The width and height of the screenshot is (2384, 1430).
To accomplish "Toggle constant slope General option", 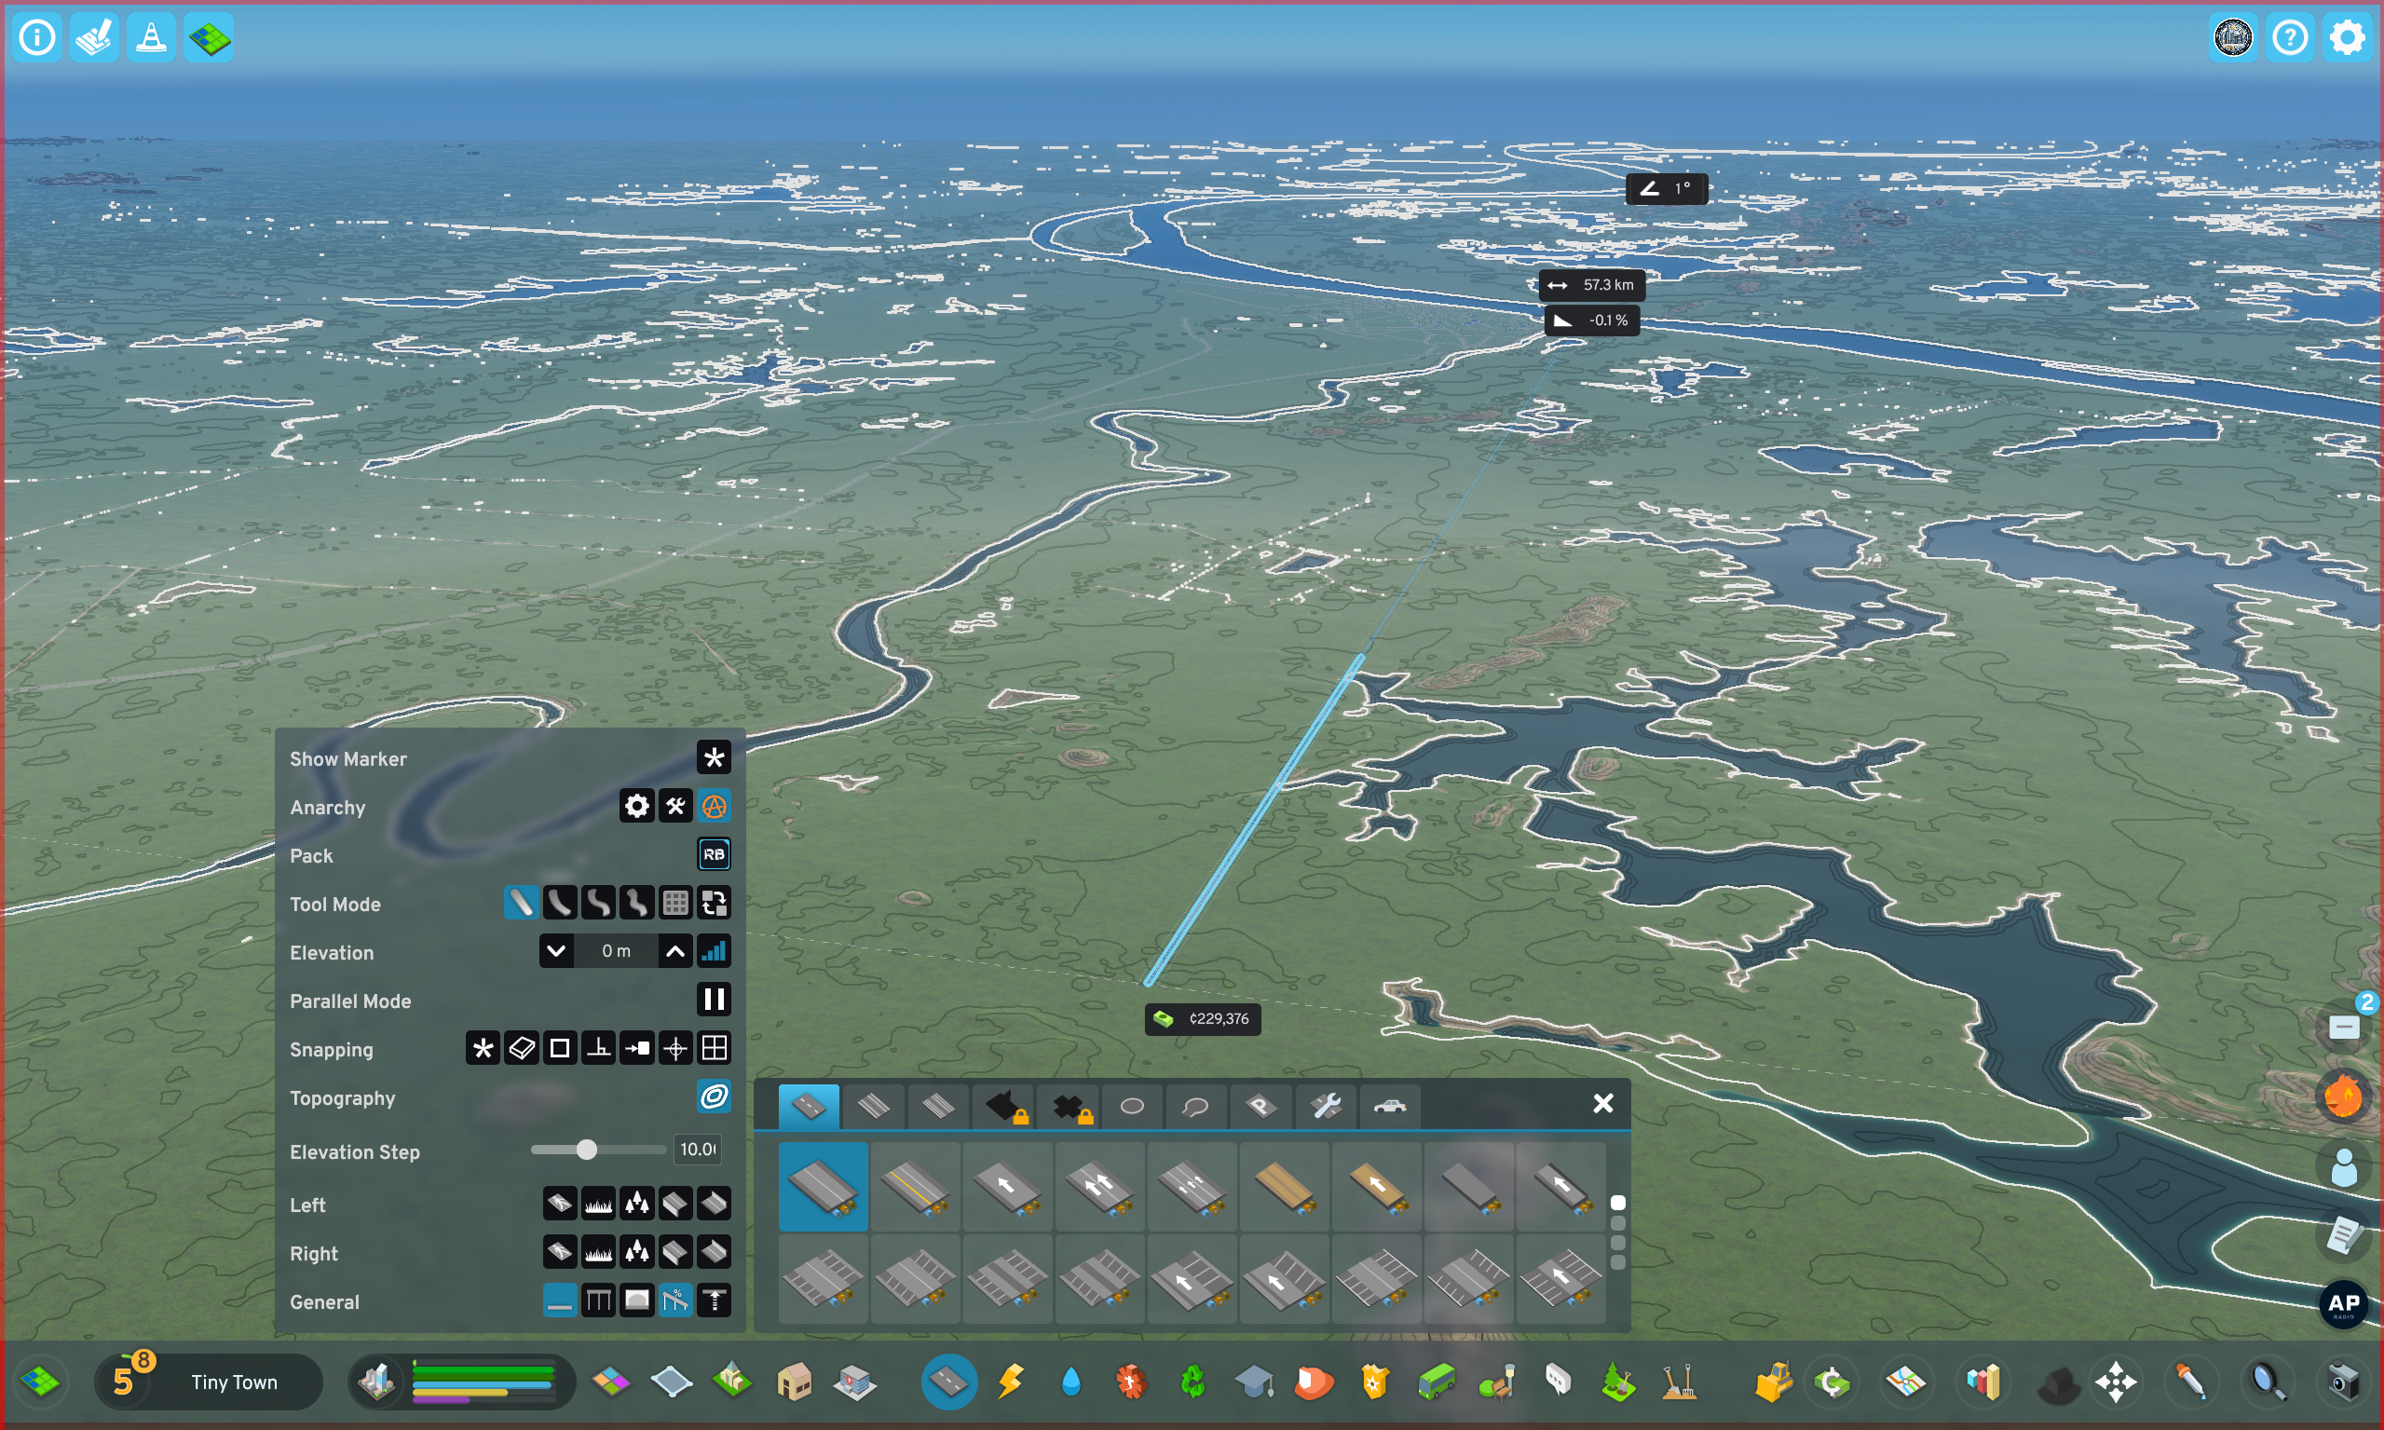I will 674,1300.
